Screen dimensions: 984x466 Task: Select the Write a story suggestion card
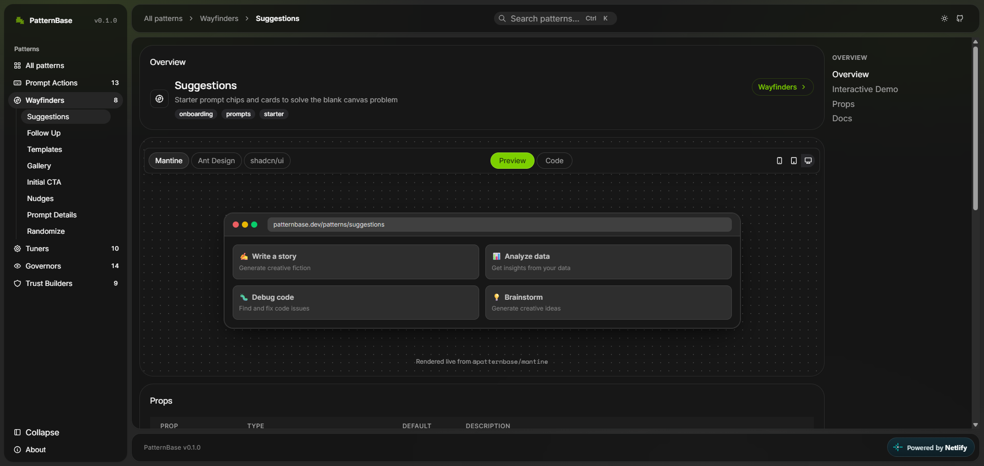(x=356, y=262)
